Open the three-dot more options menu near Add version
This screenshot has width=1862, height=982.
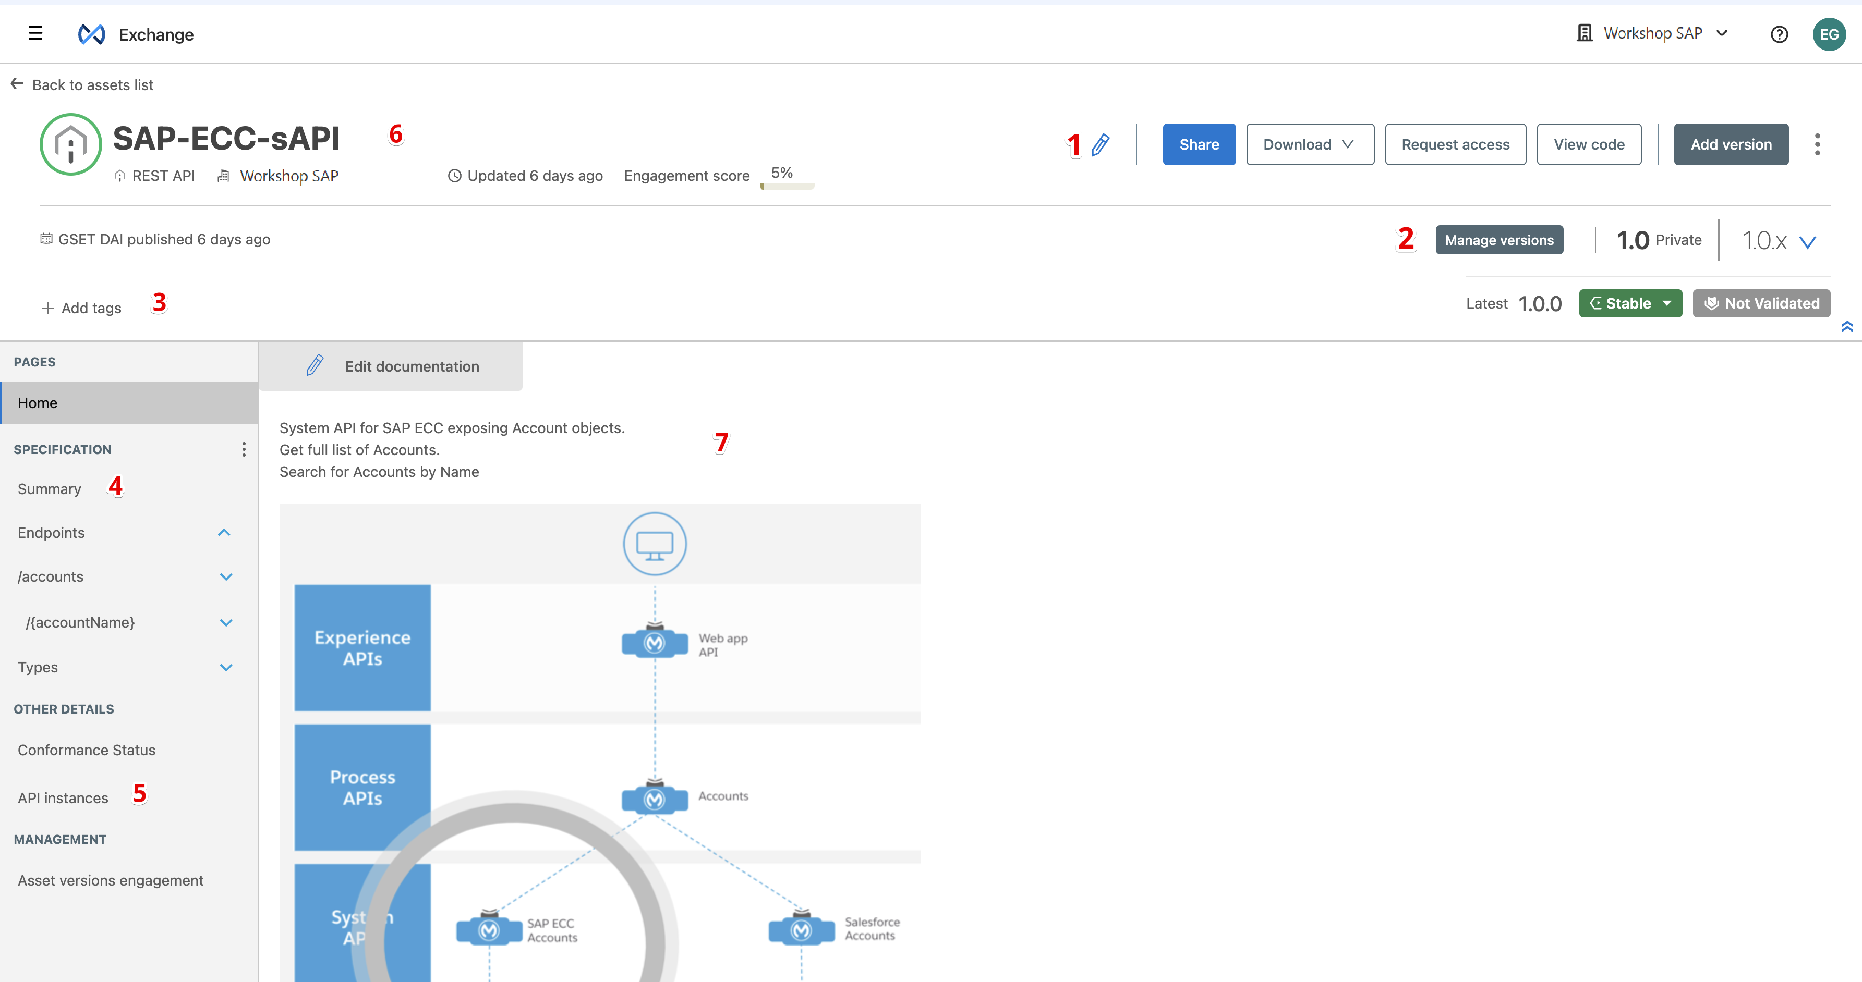pos(1817,144)
